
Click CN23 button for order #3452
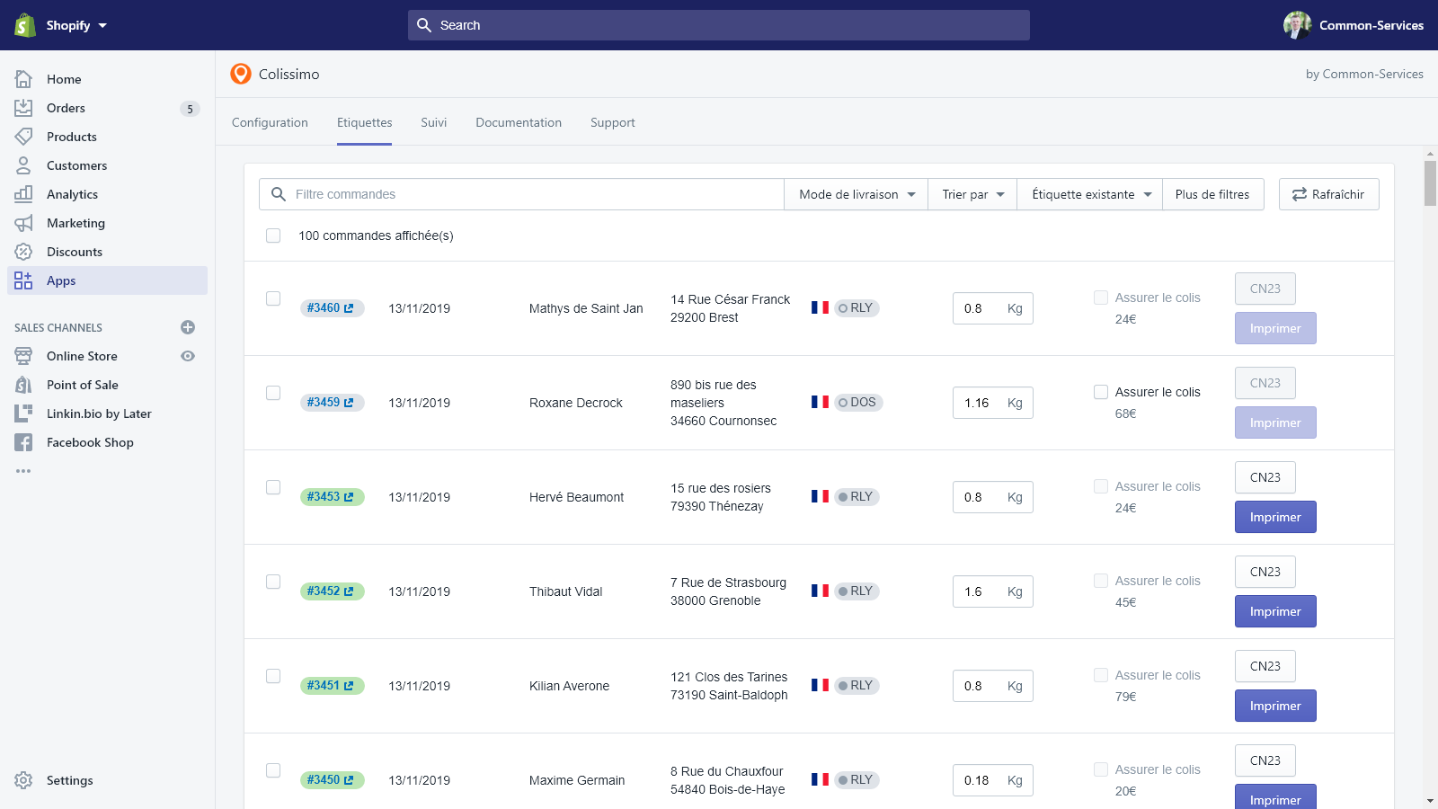(1265, 572)
